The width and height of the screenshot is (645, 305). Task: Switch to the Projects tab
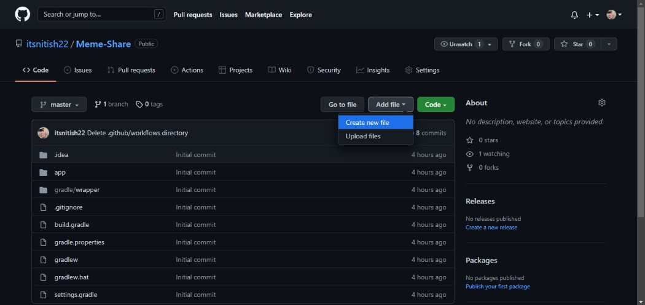point(236,70)
